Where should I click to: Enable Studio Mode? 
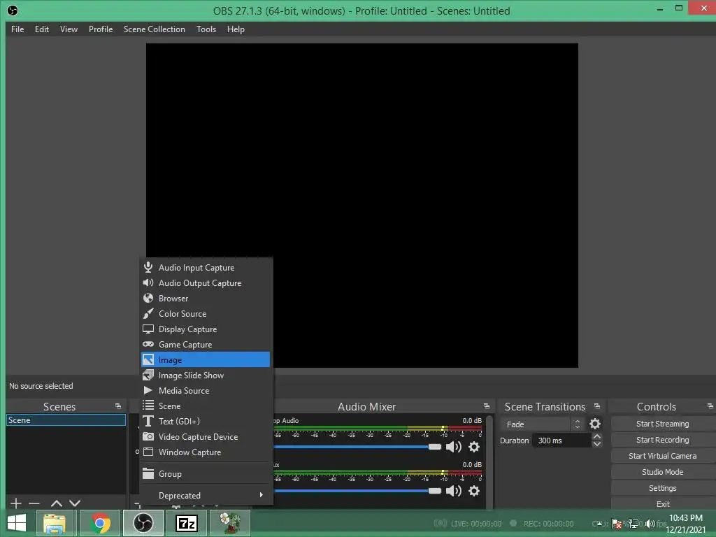click(x=663, y=472)
